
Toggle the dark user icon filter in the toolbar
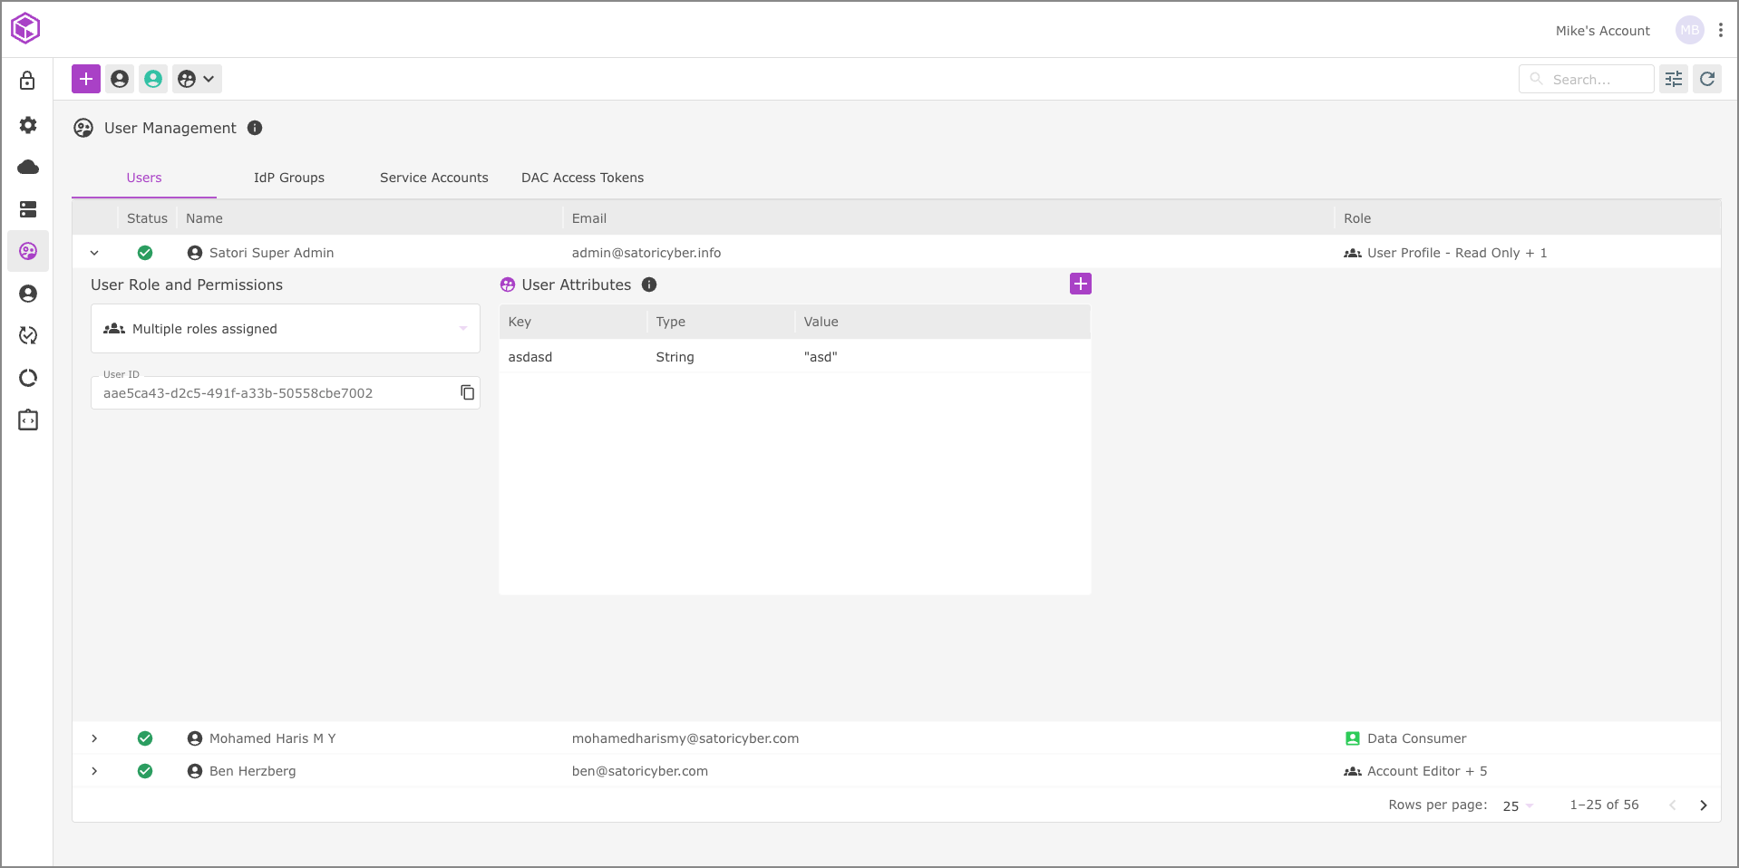(120, 79)
